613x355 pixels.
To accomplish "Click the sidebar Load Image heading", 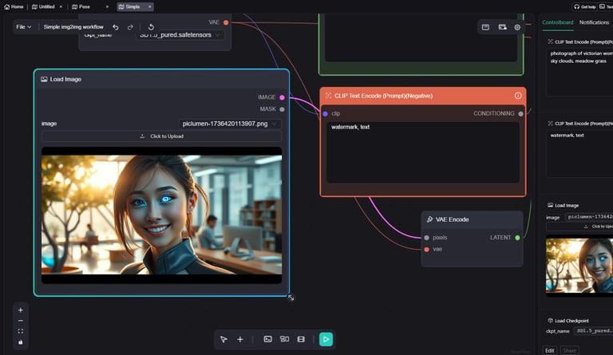I will coord(567,206).
